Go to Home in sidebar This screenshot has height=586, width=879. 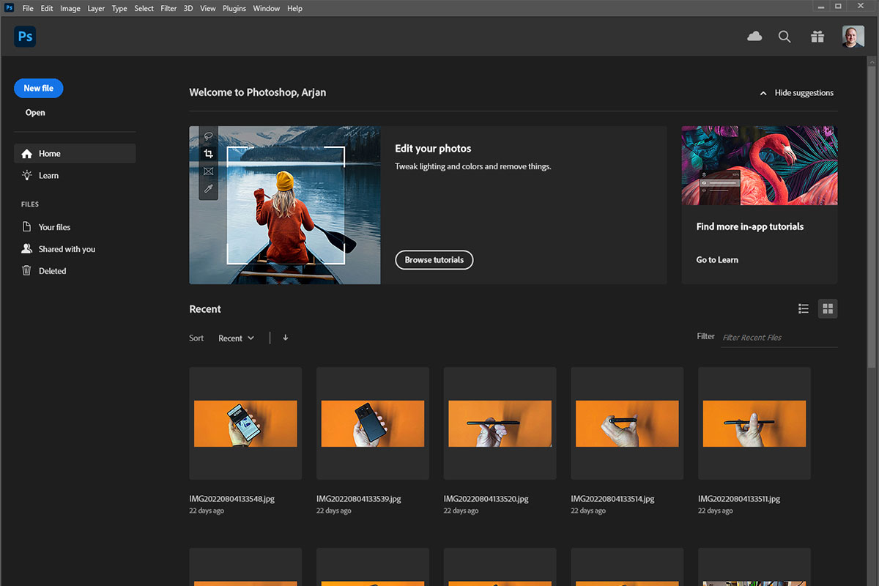[x=75, y=153]
